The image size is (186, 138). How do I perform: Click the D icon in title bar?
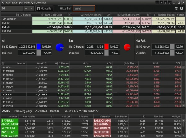tap(170, 2)
